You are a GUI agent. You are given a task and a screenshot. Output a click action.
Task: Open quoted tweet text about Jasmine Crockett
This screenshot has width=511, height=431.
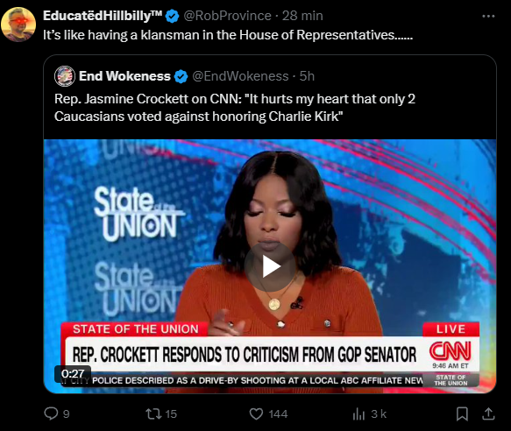pyautogui.click(x=235, y=108)
